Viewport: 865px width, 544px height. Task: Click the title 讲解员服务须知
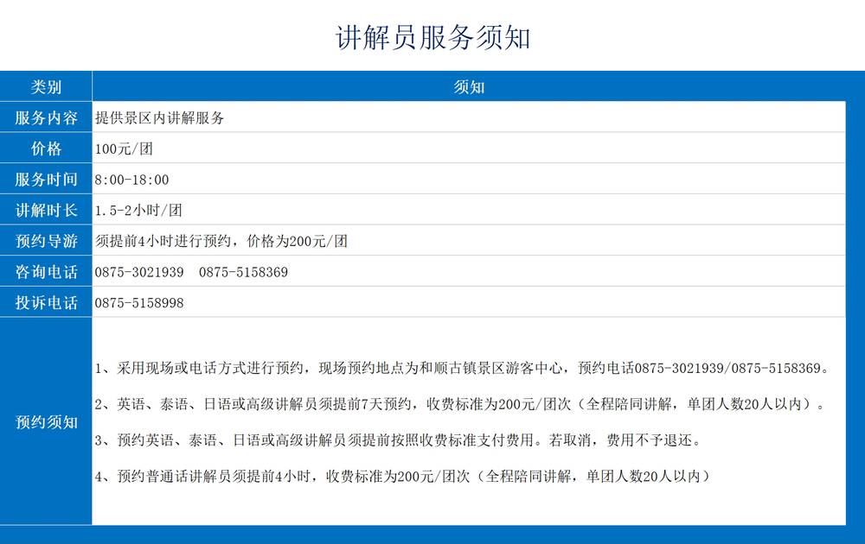point(433,38)
